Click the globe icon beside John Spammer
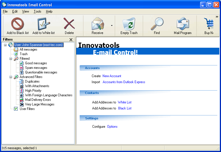The height and width of the screenshot is (152, 221). pos(11,45)
